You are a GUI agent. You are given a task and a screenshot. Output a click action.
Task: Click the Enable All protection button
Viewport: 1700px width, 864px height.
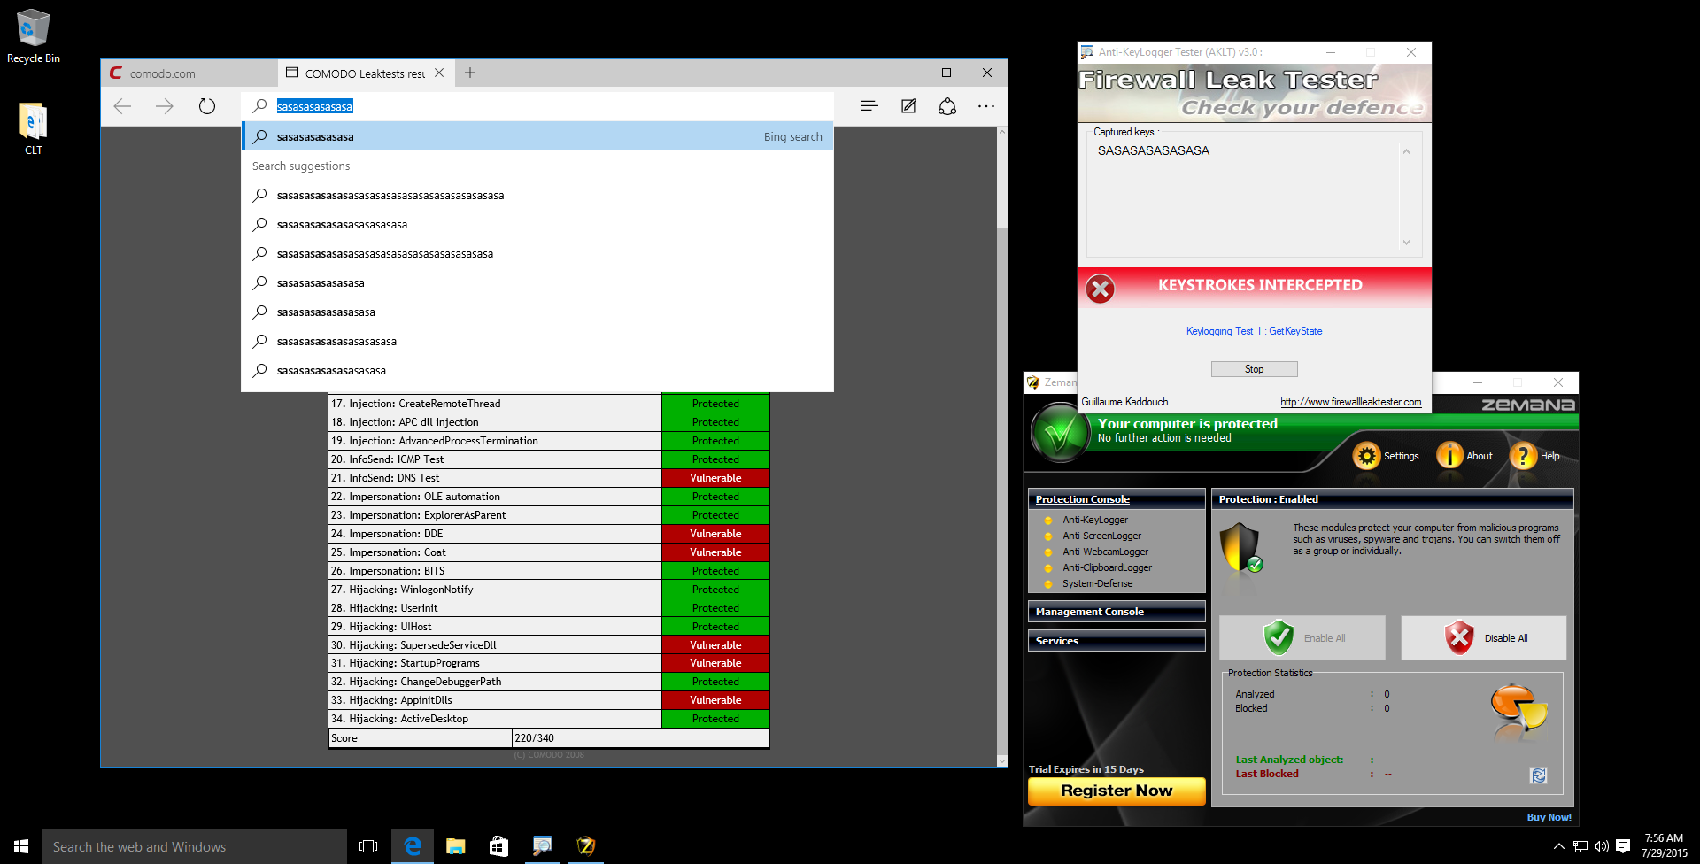[x=1302, y=637]
